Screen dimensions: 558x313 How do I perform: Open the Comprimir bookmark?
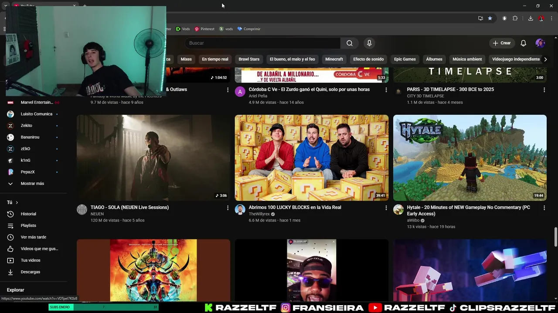(249, 29)
